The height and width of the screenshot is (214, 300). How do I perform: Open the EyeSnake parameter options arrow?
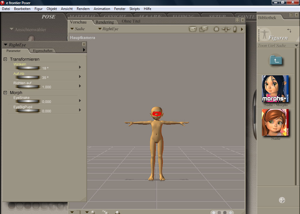(x=80, y=101)
